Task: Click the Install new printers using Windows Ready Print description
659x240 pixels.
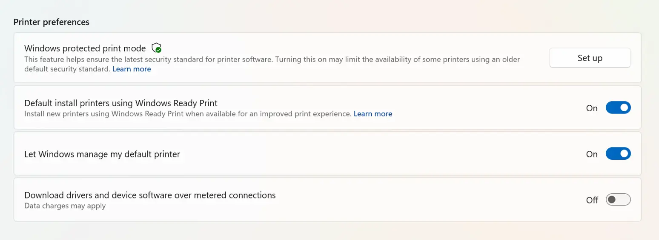Action: 188,114
